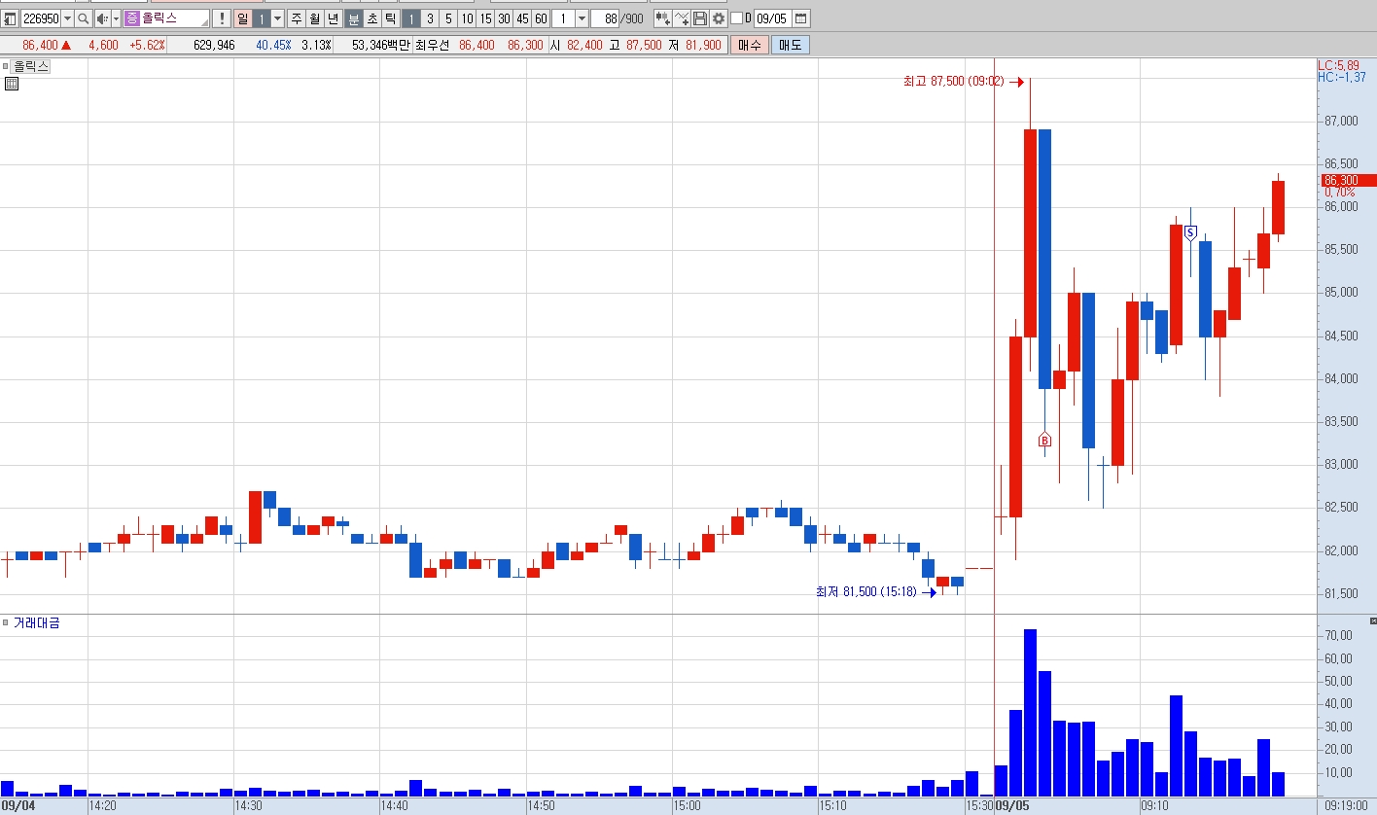The width and height of the screenshot is (1377, 815).
Task: Select 15 minute interval
Action: 485,18
